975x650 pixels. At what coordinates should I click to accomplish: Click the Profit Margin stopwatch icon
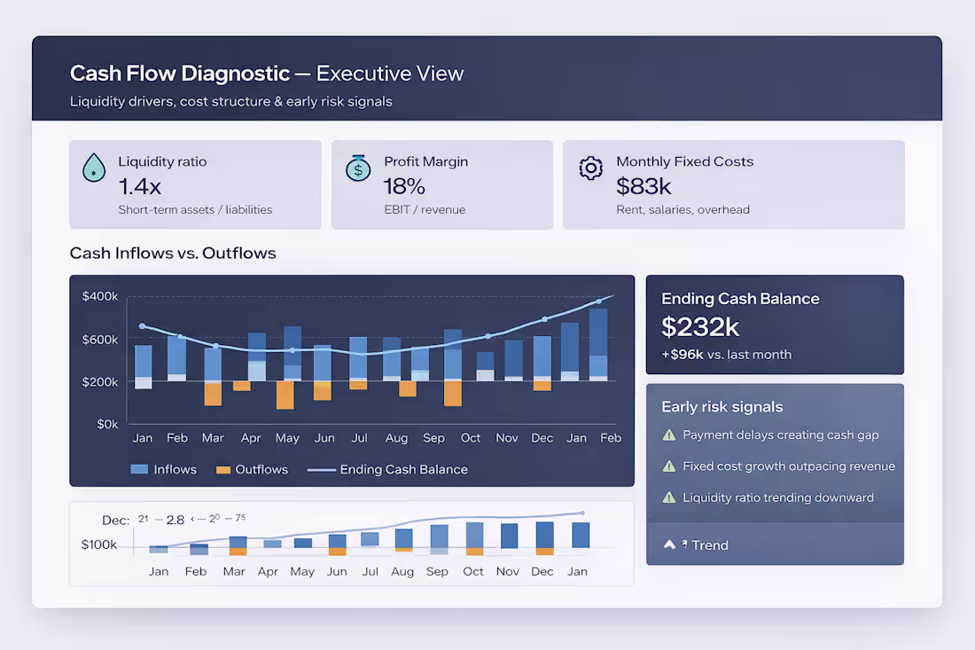tap(357, 167)
